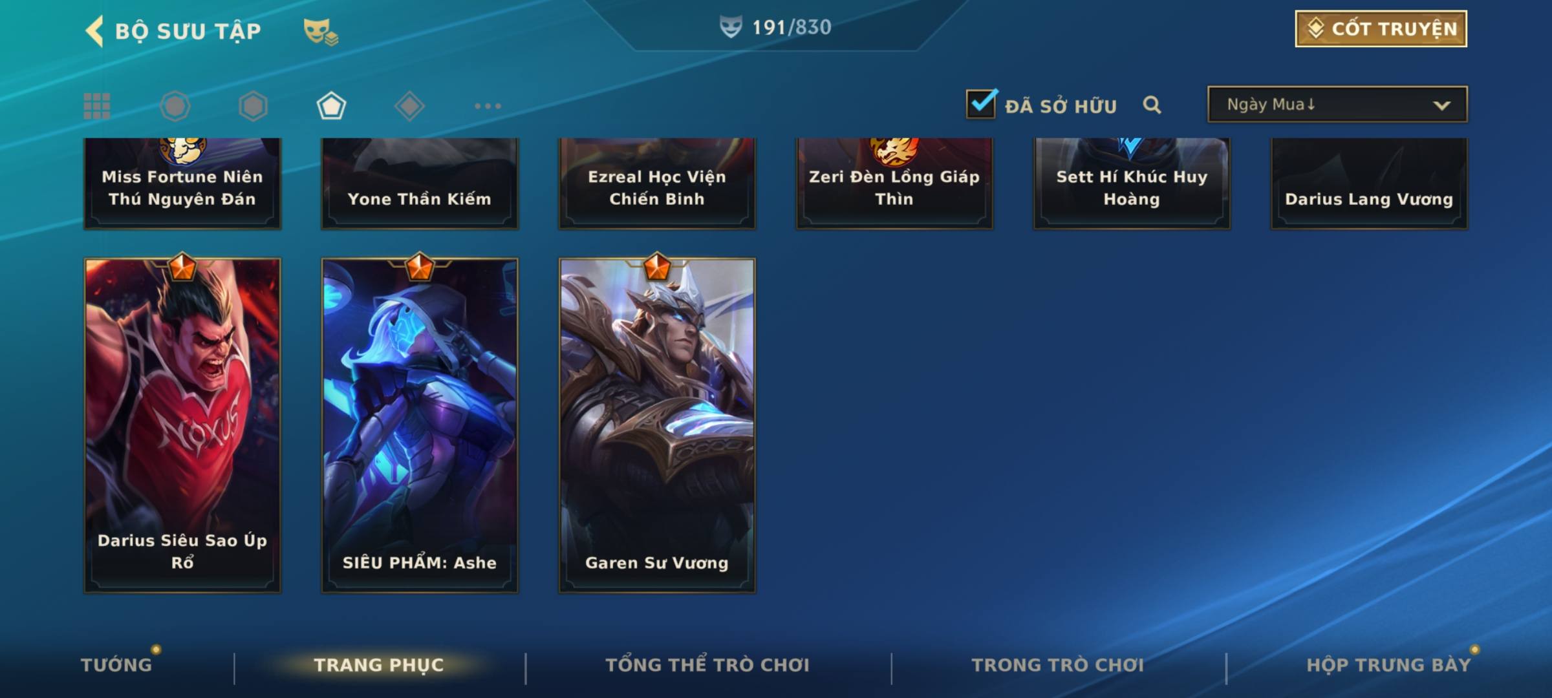
Task: Expand sort options with the chevron arrow
Action: point(1441,105)
